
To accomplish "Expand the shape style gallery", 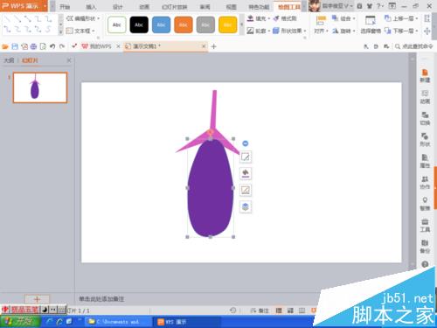I will [241, 24].
